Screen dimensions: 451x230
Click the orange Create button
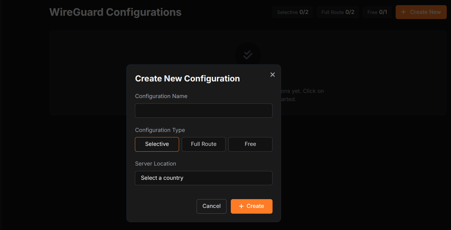[252, 206]
